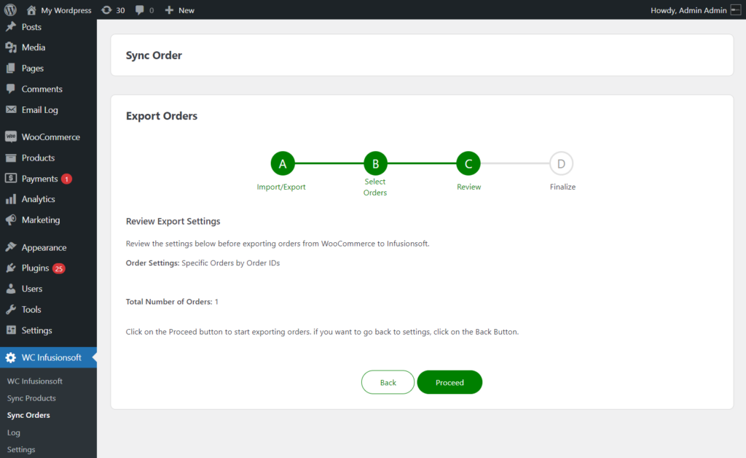Click step A Import/Export circle
This screenshot has width=746, height=458.
point(283,164)
